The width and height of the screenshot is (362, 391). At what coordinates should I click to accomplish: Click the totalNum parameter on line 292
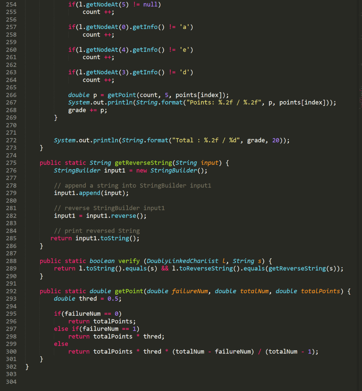click(x=254, y=291)
